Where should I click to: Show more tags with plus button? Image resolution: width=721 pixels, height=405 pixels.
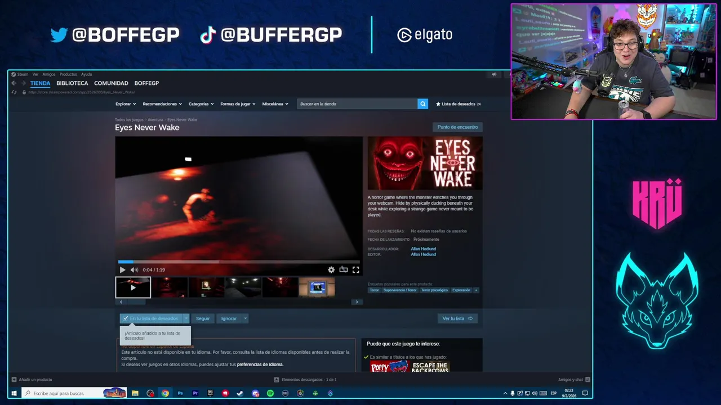tap(476, 290)
